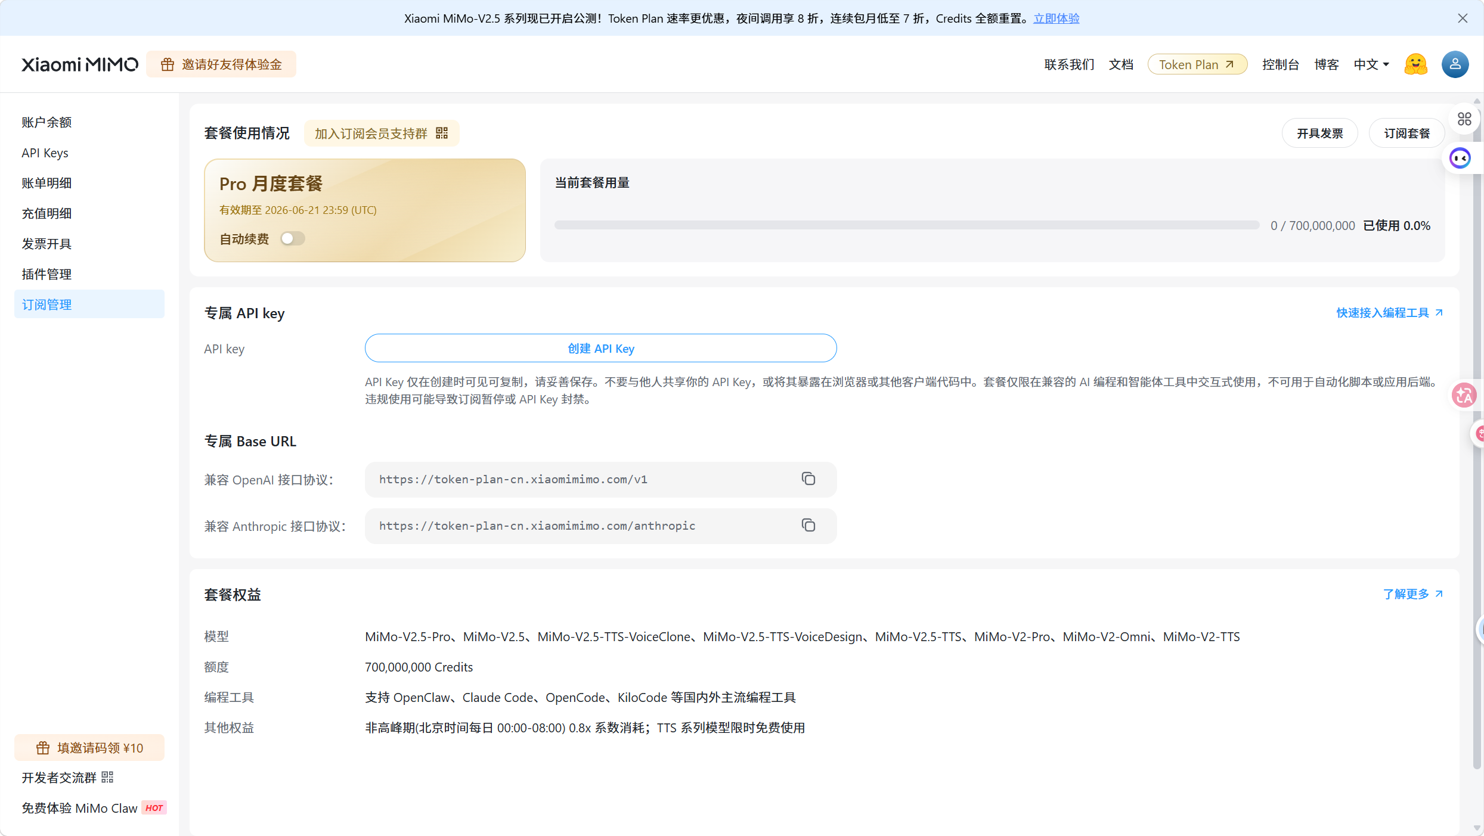1484x836 pixels.
Task: Click the four-squares apps floating icon
Action: [x=1465, y=119]
